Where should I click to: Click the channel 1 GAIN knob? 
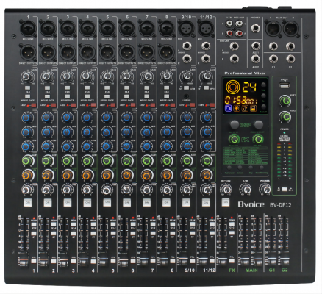(x=26, y=76)
